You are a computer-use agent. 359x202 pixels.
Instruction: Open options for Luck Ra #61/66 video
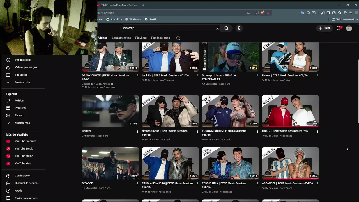click(197, 76)
